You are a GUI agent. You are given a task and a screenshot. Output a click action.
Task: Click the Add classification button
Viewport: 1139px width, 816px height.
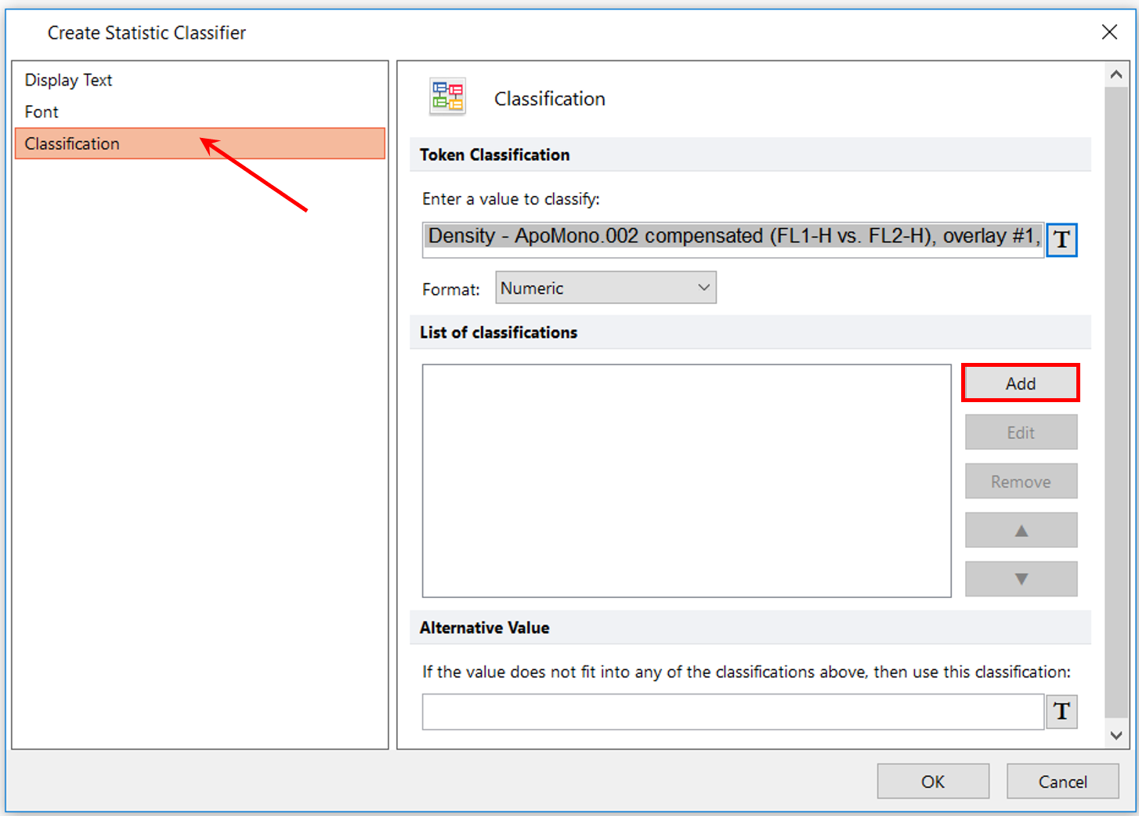pos(1021,383)
